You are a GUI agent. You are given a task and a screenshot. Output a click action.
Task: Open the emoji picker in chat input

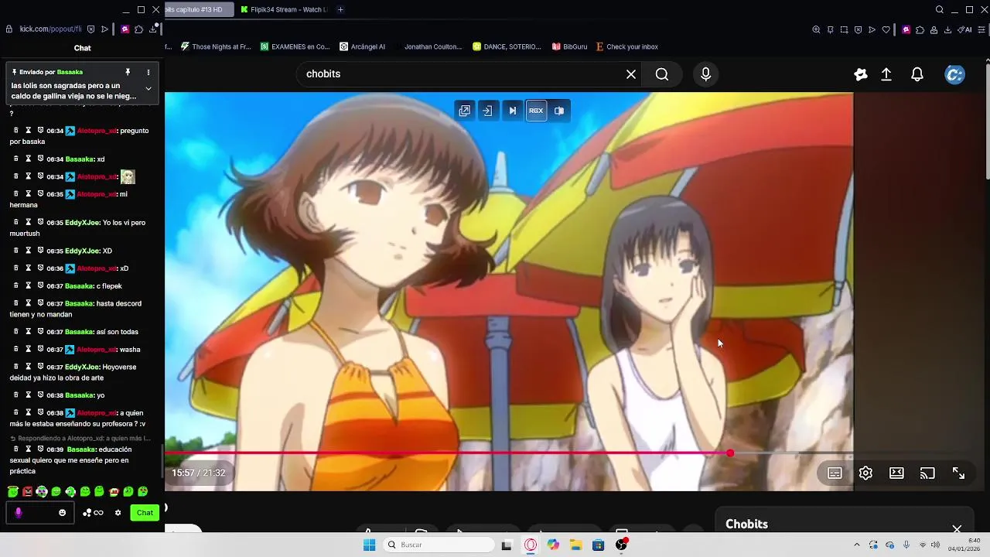63,512
